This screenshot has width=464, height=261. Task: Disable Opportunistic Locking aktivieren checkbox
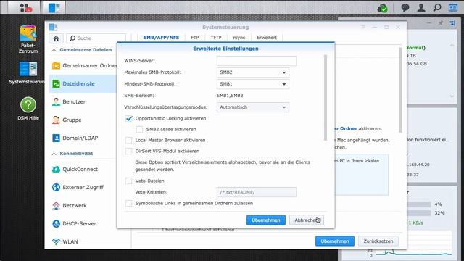[129, 118]
